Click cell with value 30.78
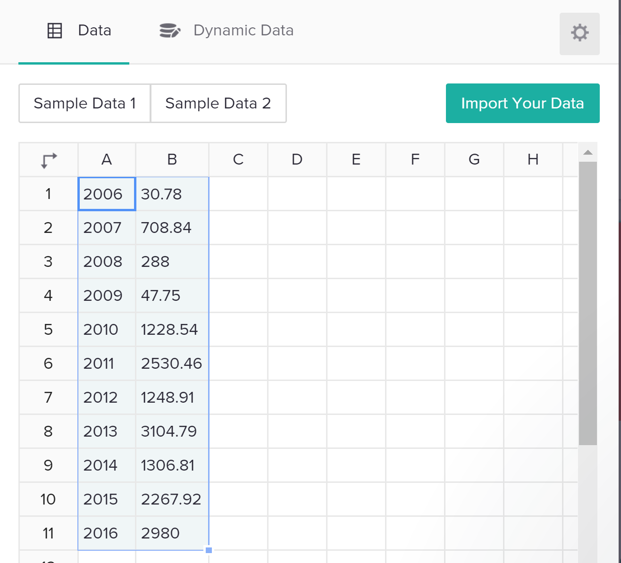This screenshot has height=563, width=621. 172,194
